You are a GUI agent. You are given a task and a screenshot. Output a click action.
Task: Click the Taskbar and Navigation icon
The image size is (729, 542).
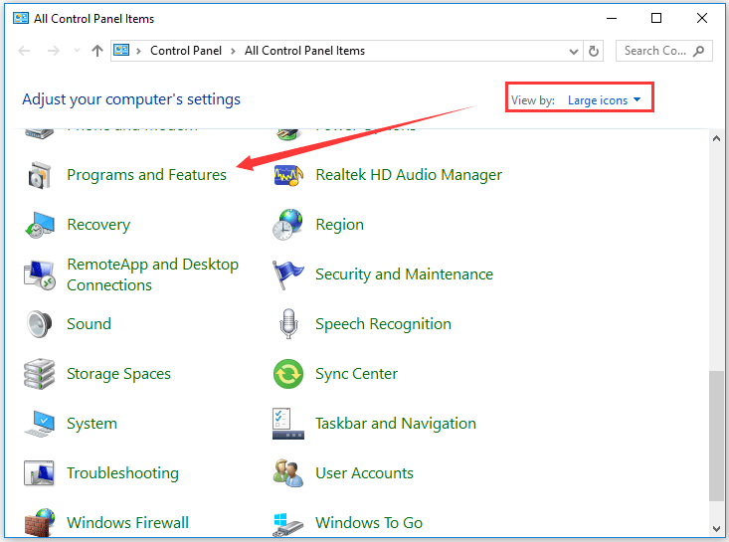pyautogui.click(x=288, y=424)
